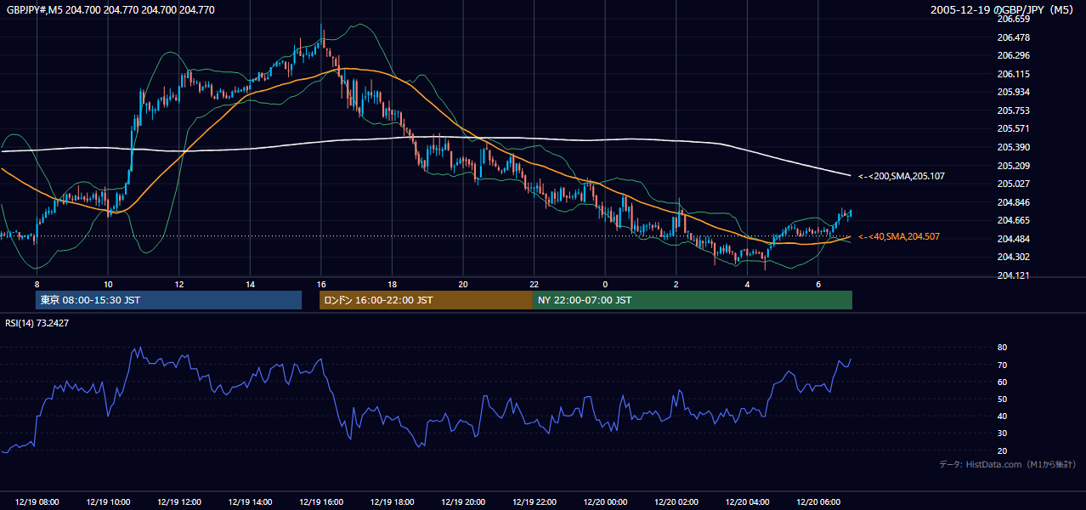Click the 205.027 price axis label
This screenshot has width=1086, height=510.
(x=1013, y=184)
